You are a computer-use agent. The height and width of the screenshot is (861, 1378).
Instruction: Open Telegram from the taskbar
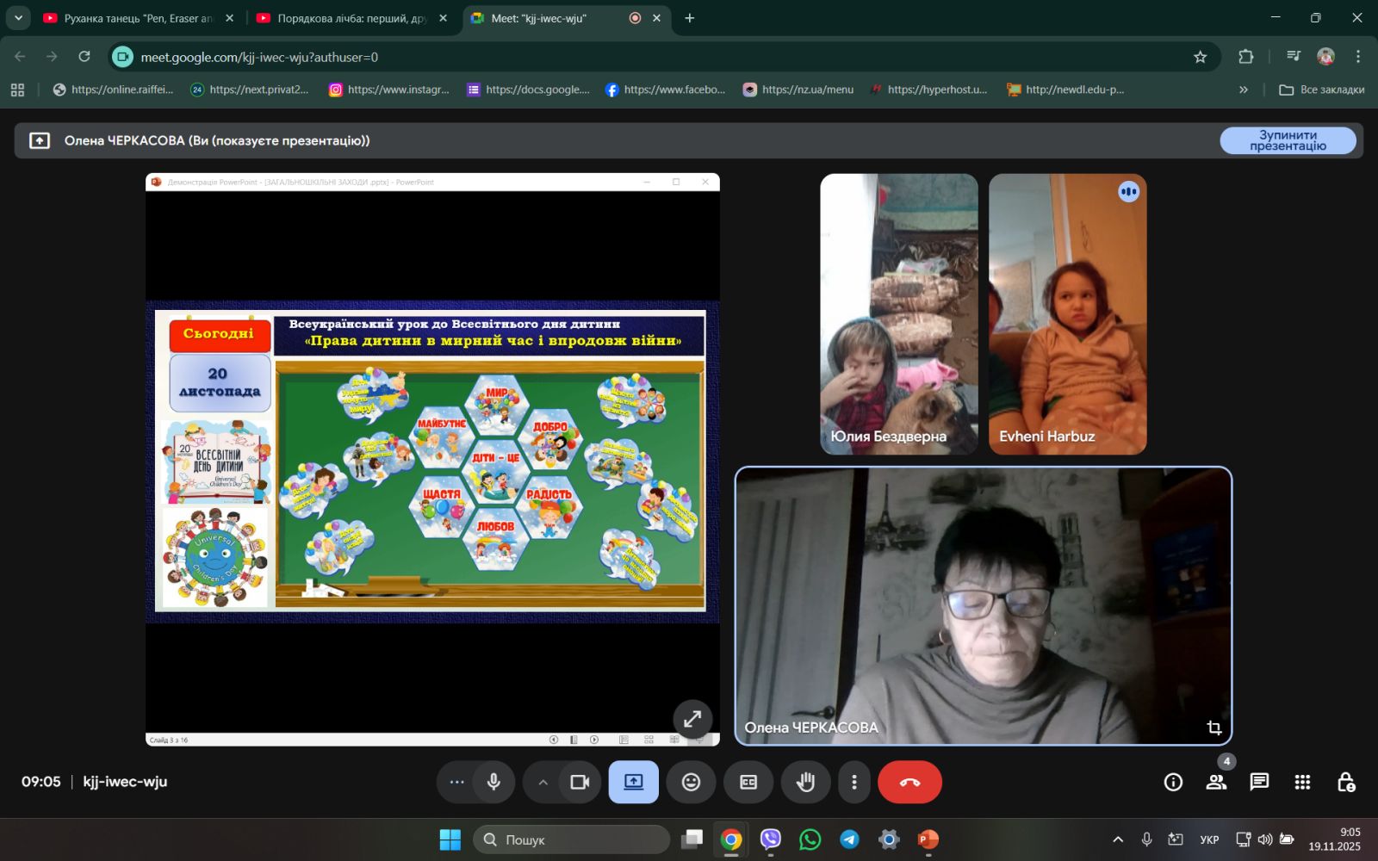849,839
